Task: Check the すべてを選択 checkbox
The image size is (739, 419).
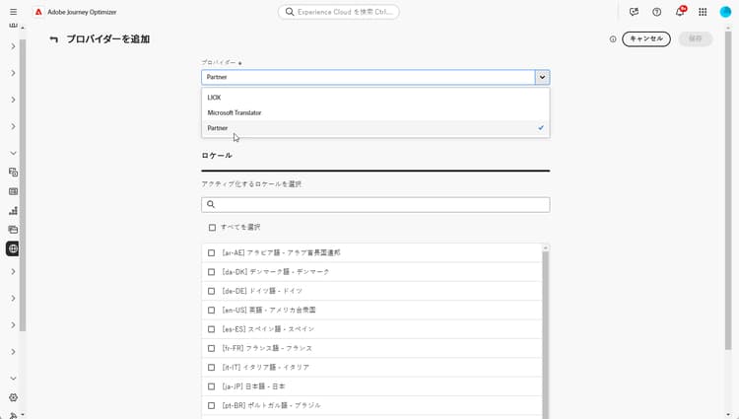Action: (x=212, y=228)
